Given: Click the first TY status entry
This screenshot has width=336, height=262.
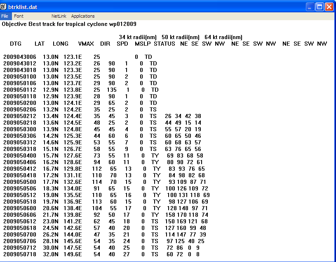Looking at the screenshot, I should (x=155, y=155).
